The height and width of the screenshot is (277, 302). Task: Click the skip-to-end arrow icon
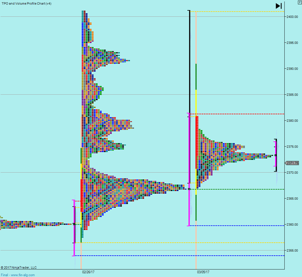tap(279, 6)
